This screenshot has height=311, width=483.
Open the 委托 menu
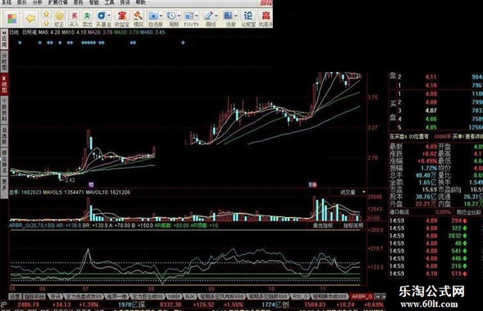point(78,3)
